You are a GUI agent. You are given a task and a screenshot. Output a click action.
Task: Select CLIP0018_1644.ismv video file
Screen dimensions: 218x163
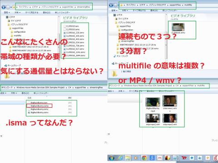pyautogui.click(x=74, y=56)
